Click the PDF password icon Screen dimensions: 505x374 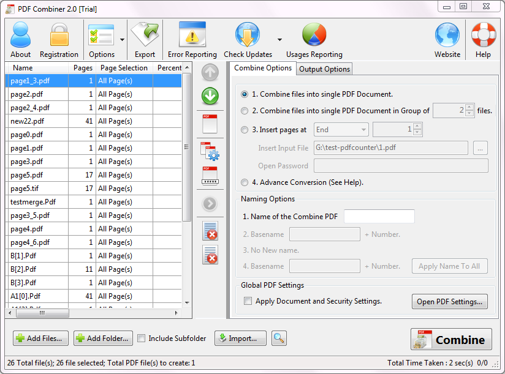[210, 176]
